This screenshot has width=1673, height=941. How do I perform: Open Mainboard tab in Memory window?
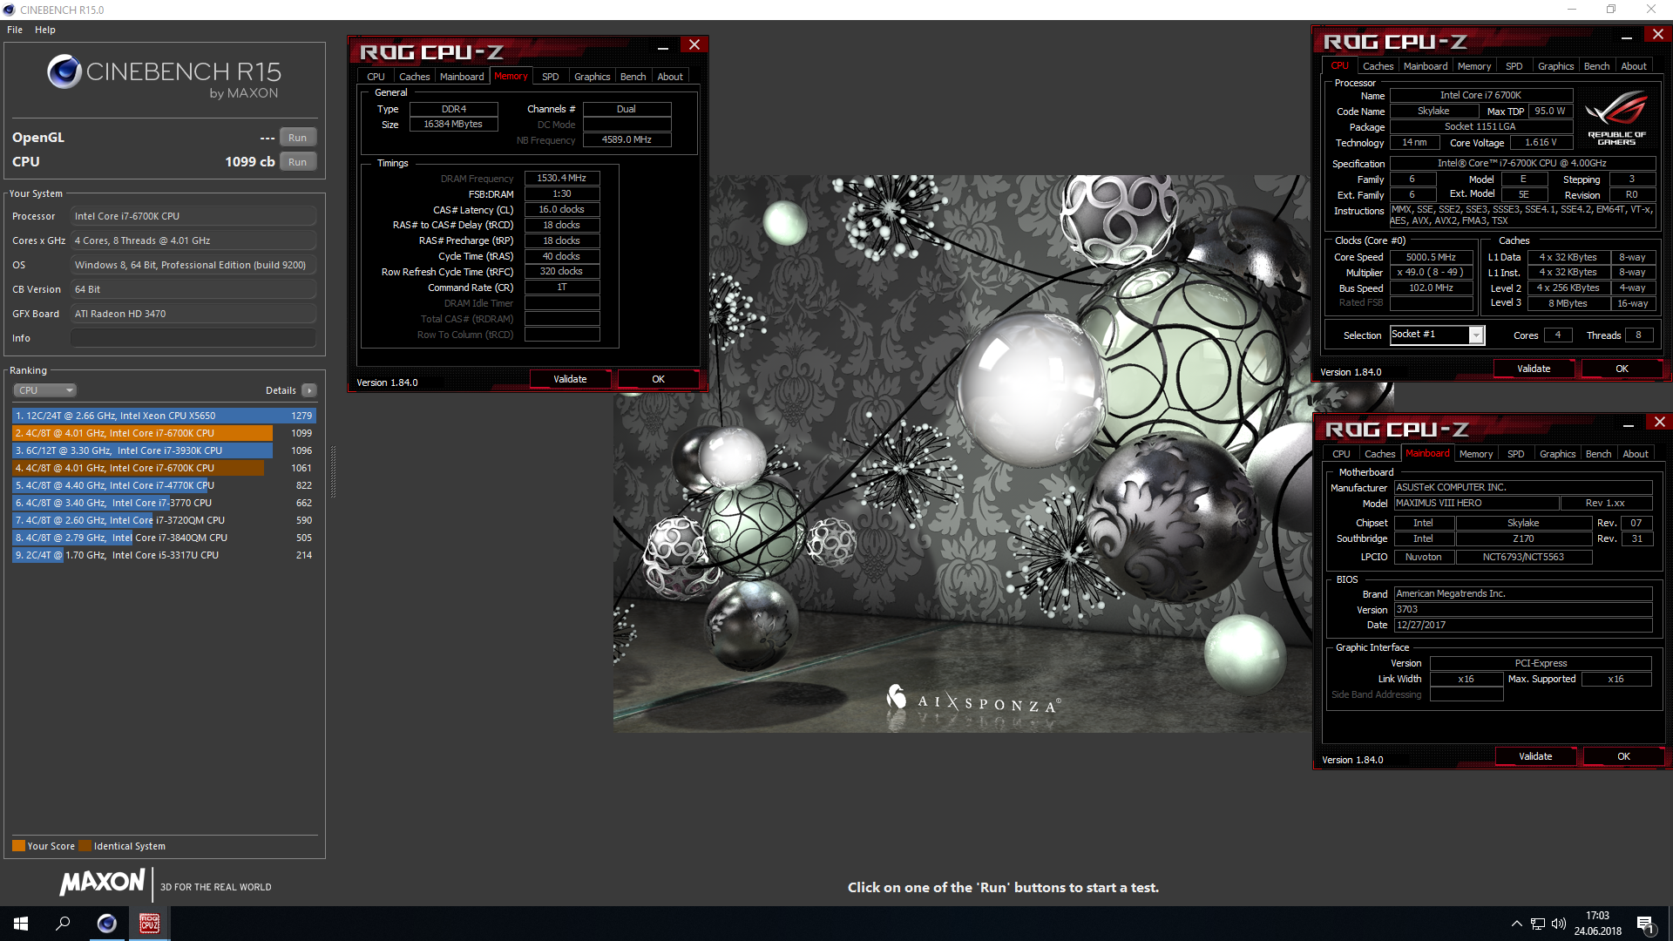(x=462, y=77)
